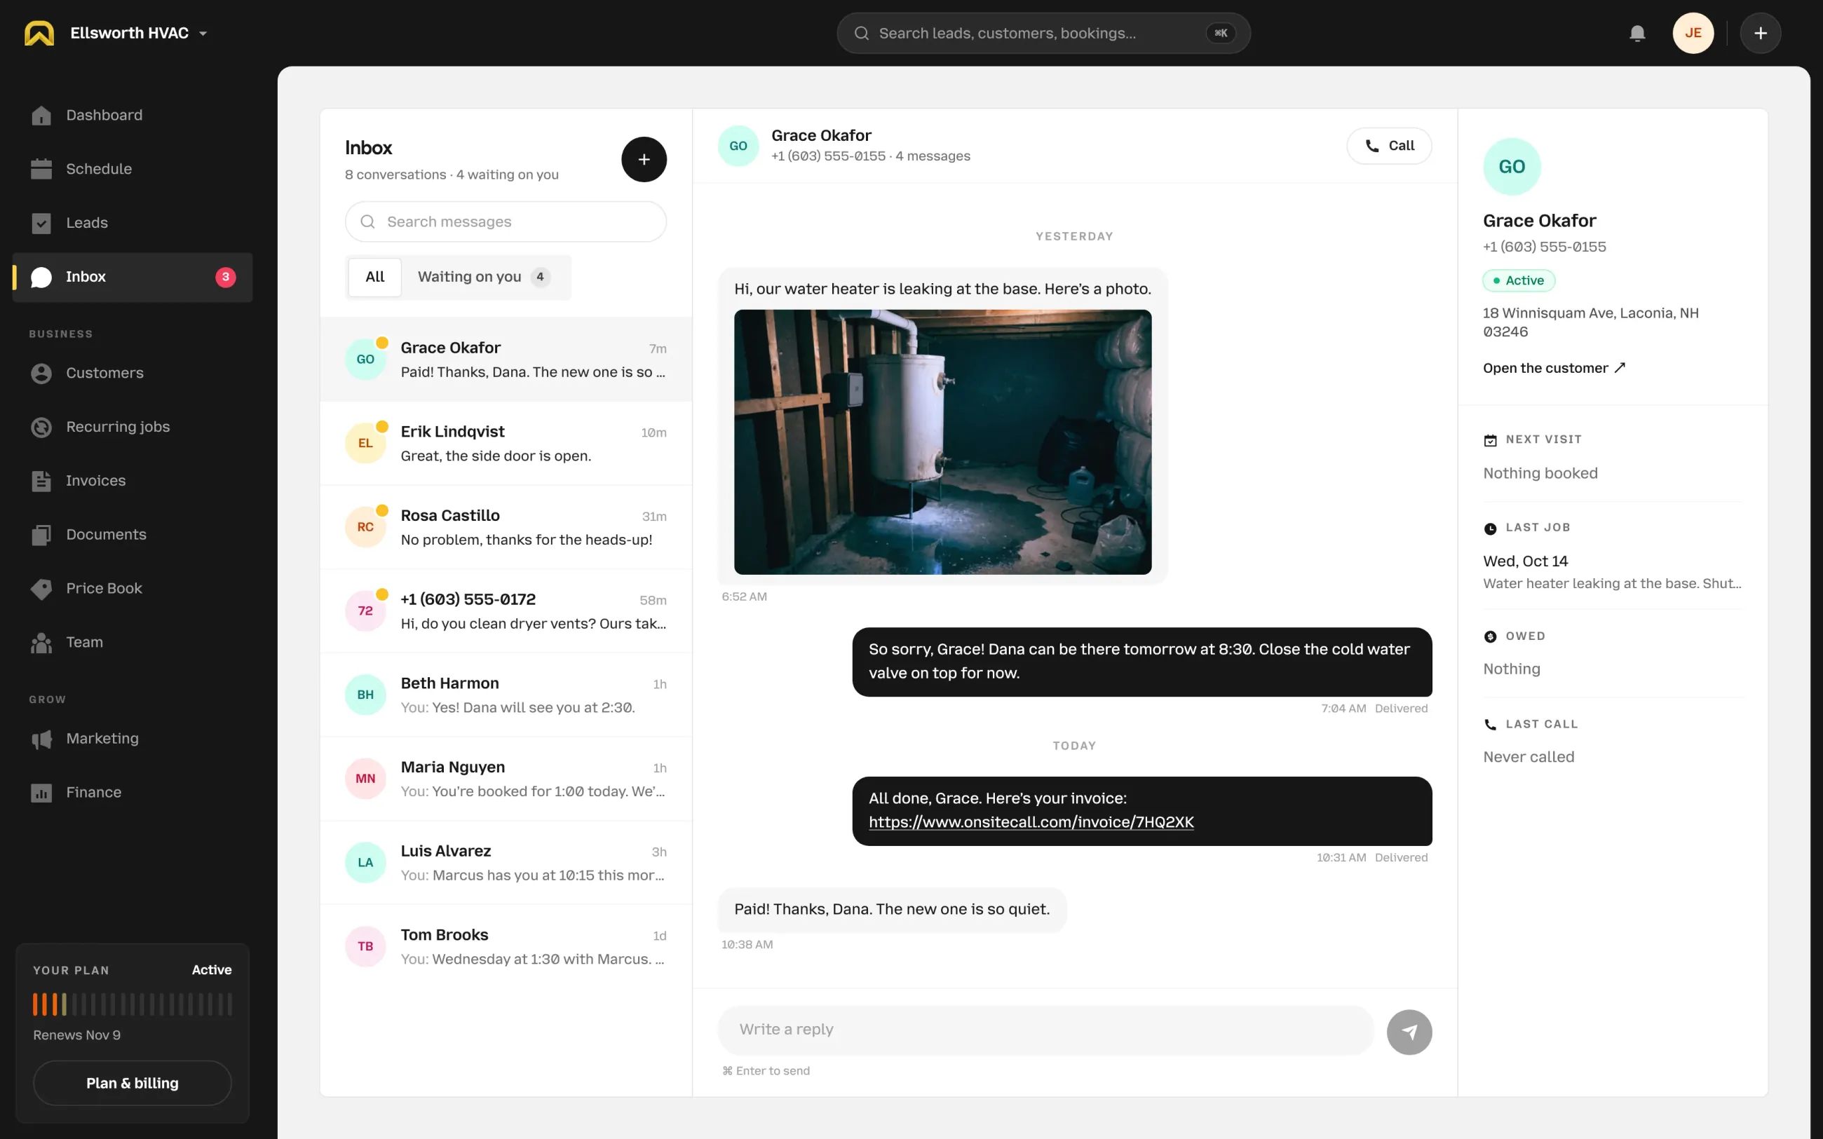Focus the Search messages field
Image resolution: width=1823 pixels, height=1139 pixels.
[x=506, y=221]
